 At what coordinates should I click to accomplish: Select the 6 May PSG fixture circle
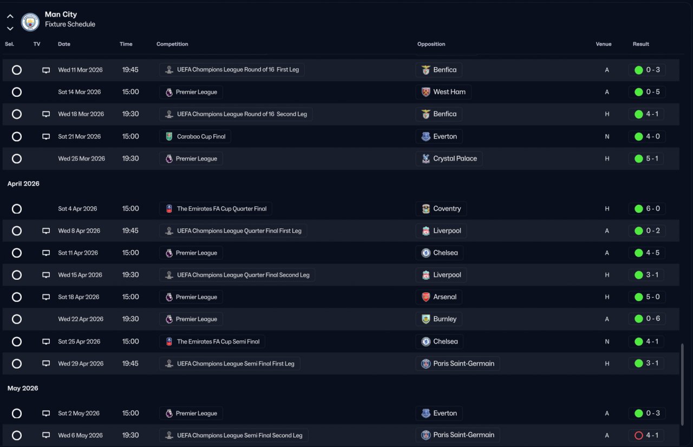17,436
